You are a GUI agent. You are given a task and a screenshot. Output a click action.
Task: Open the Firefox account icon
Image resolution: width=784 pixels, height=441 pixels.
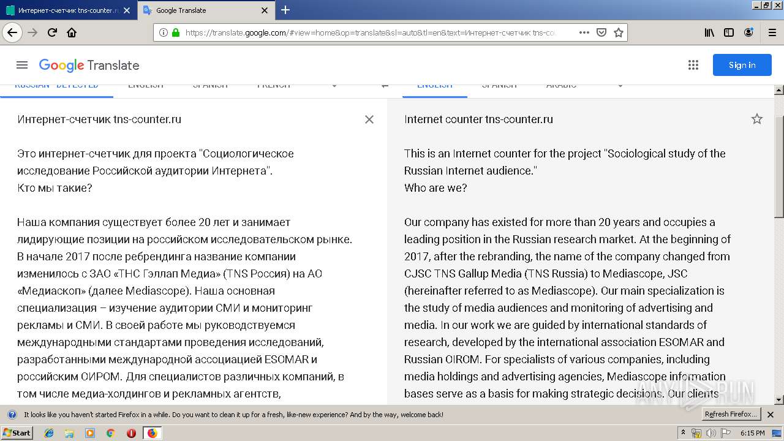(748, 32)
